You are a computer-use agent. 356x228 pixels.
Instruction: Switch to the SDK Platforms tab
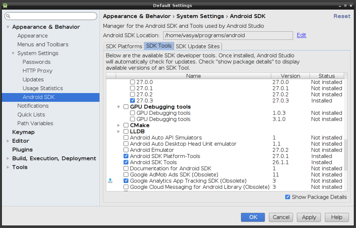coord(124,46)
